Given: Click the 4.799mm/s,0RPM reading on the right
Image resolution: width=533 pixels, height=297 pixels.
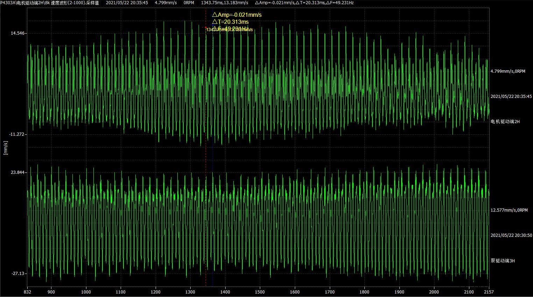Looking at the screenshot, I should pos(508,71).
